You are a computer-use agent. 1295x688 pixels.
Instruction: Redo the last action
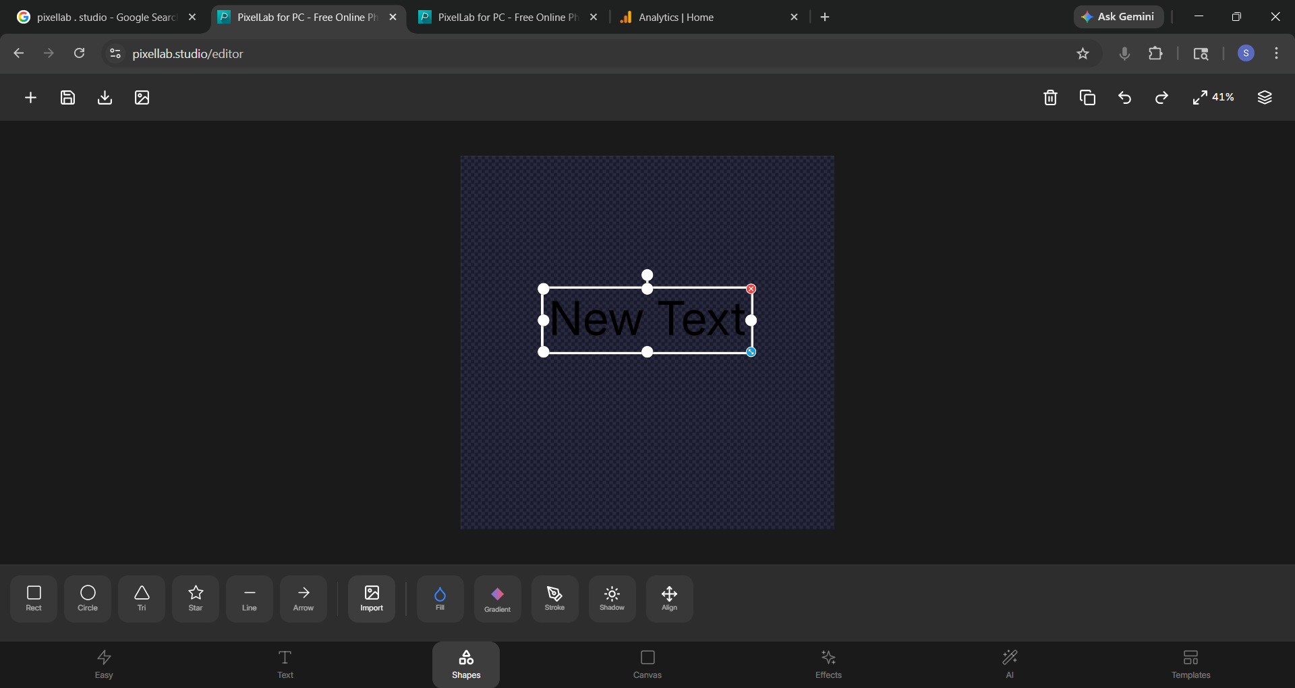(x=1161, y=98)
